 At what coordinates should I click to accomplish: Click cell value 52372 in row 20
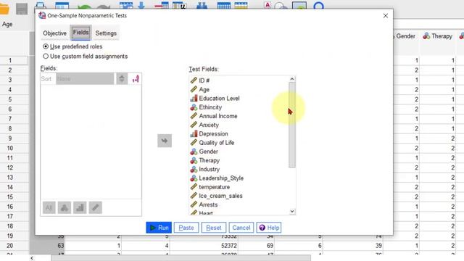click(x=229, y=246)
